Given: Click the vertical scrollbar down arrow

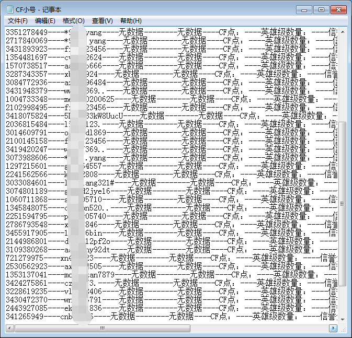Looking at the screenshot, I should tap(343, 319).
